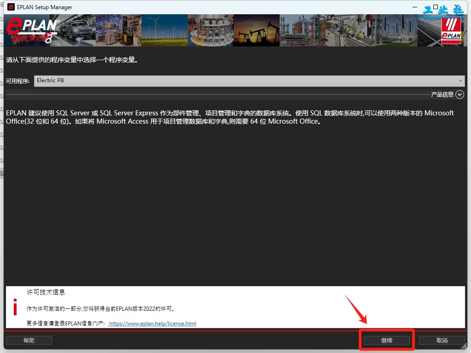Open the eplan.help license link
Screen dimensions: 471x353
152,324
